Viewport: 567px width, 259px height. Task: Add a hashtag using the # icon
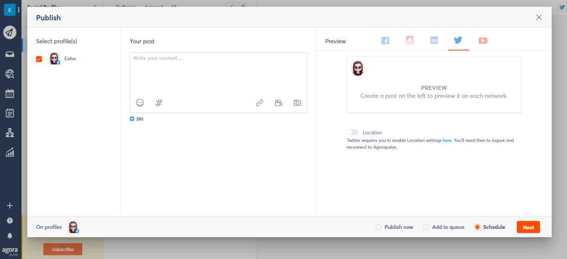pos(159,103)
